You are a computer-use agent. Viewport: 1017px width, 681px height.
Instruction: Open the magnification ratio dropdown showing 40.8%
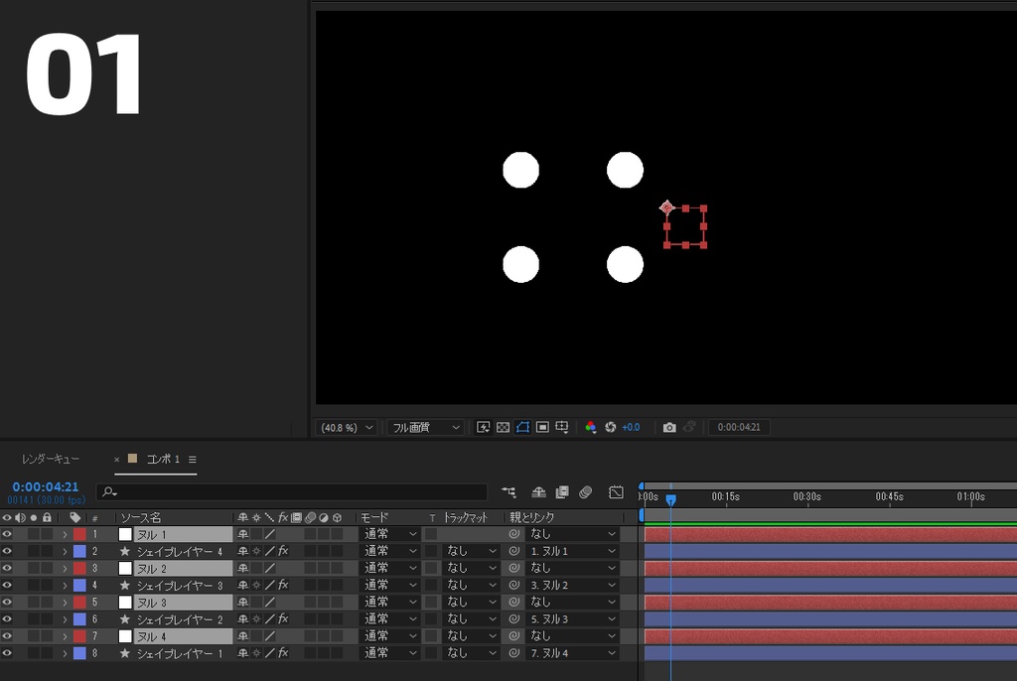tap(345, 427)
